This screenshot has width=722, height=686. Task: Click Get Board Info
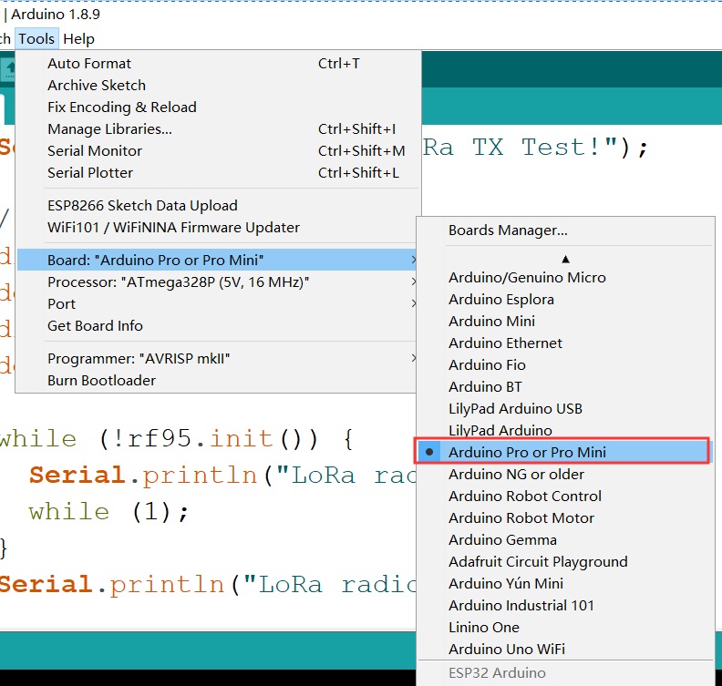(216, 326)
